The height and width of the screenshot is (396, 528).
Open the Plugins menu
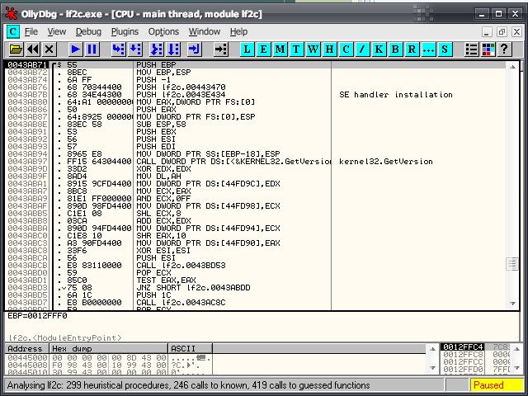point(125,31)
